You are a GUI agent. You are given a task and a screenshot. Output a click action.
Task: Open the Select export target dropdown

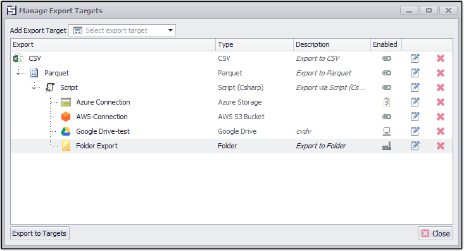[x=170, y=30]
